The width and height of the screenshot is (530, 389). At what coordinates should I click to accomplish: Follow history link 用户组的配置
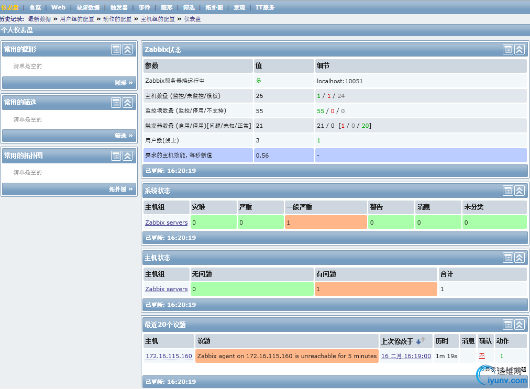pyautogui.click(x=77, y=19)
